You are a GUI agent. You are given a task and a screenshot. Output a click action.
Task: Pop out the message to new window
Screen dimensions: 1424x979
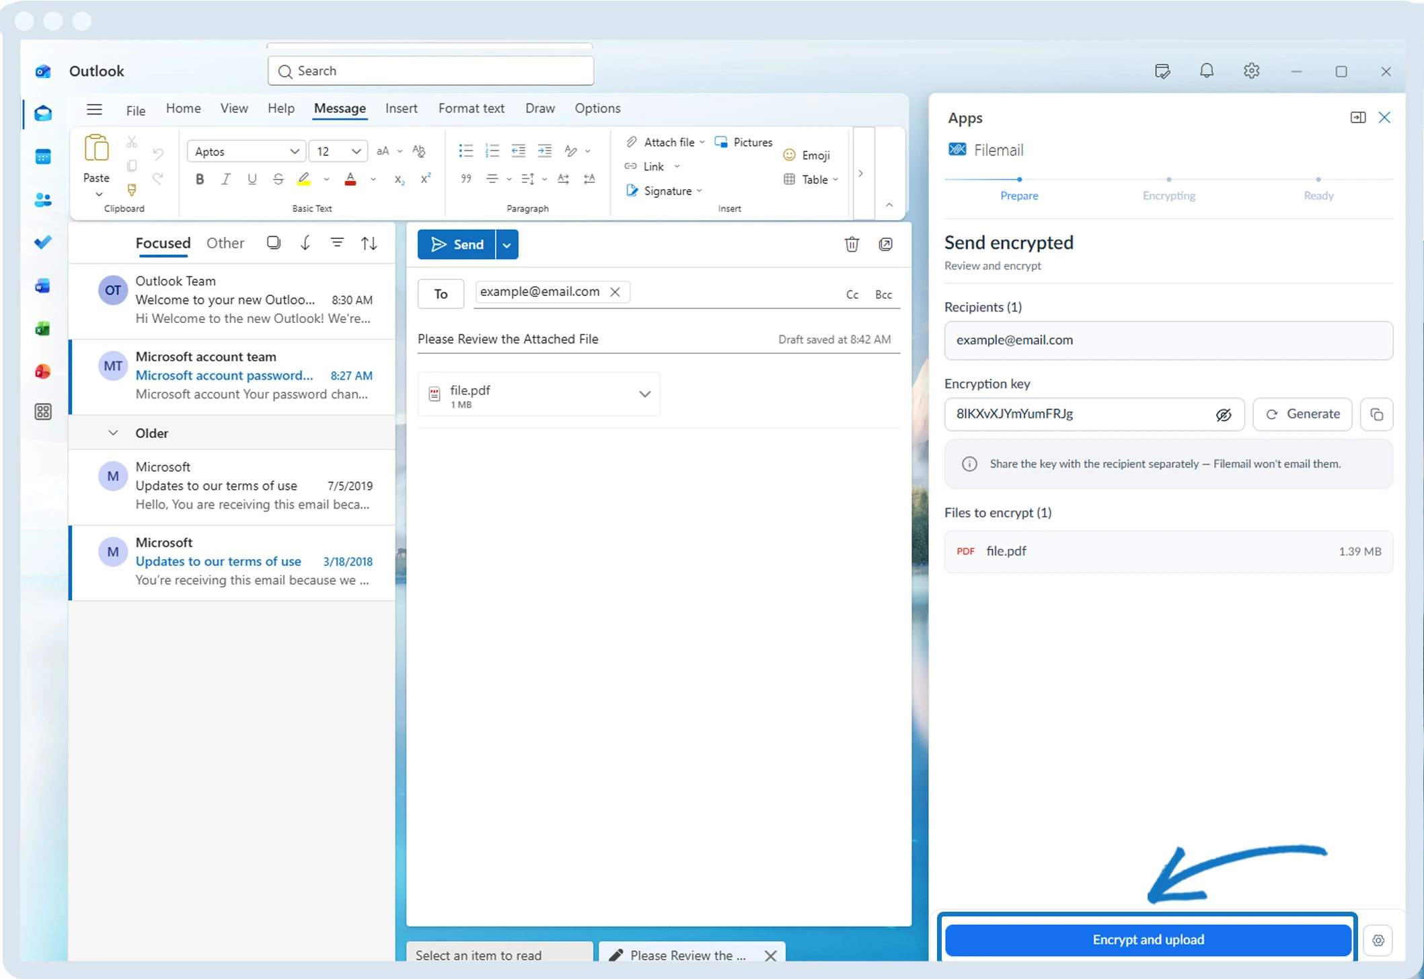[886, 244]
